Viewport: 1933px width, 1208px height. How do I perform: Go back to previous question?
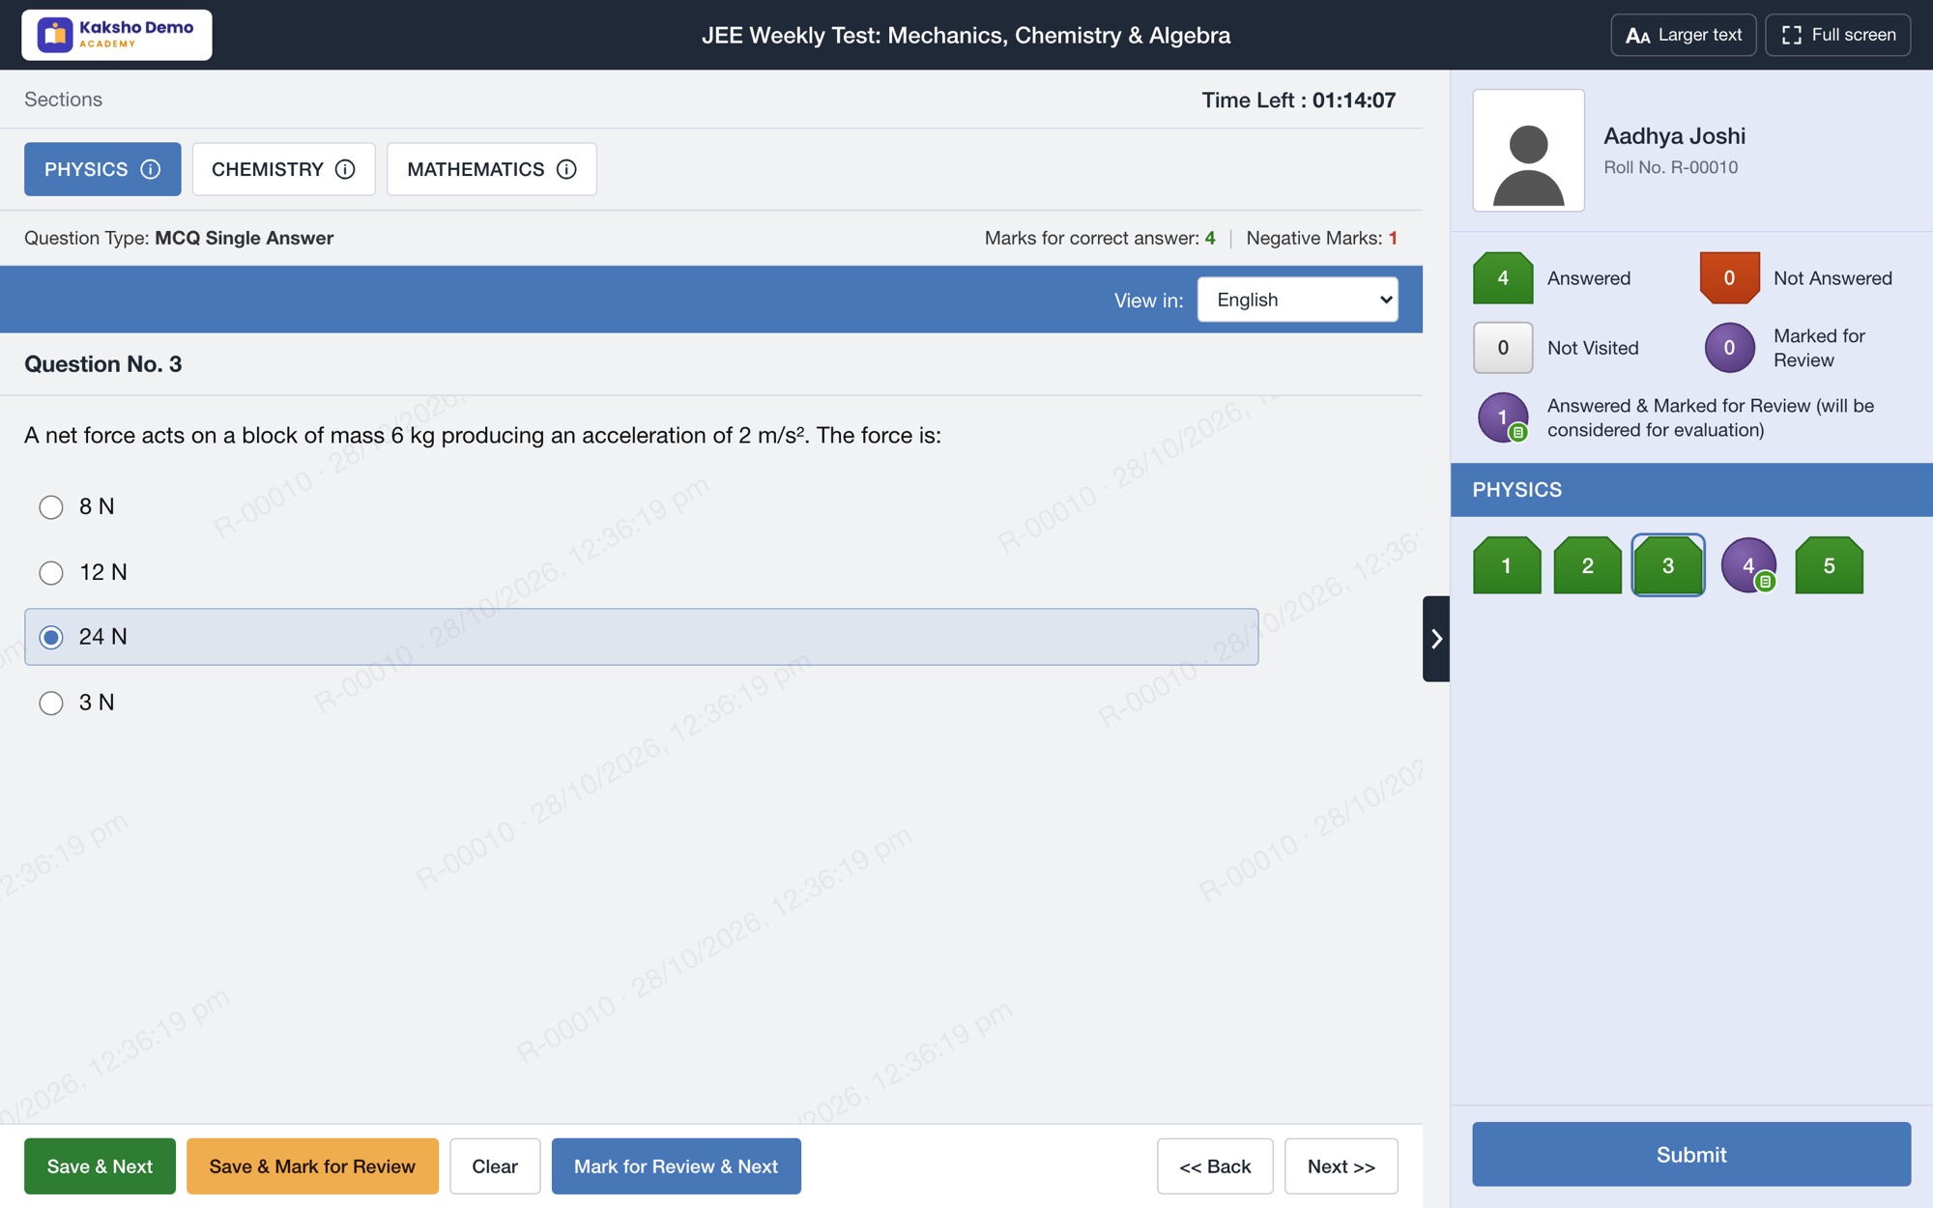pyautogui.click(x=1215, y=1166)
